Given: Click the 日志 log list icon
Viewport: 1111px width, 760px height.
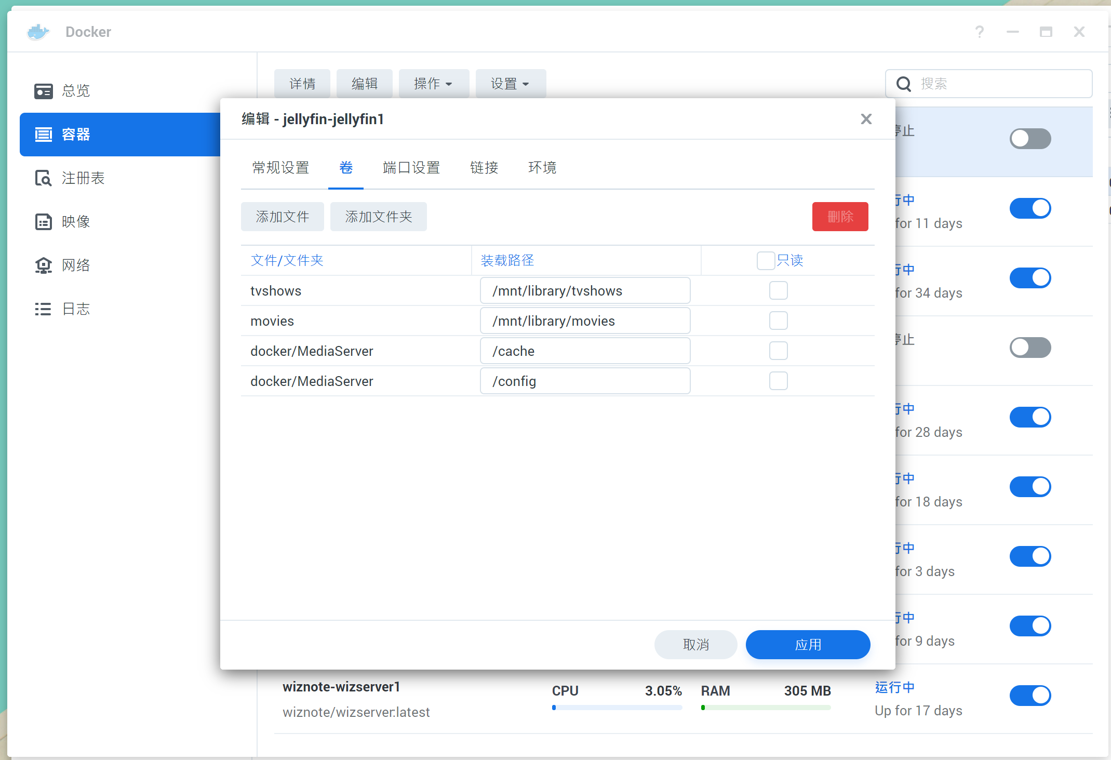Looking at the screenshot, I should (x=44, y=309).
